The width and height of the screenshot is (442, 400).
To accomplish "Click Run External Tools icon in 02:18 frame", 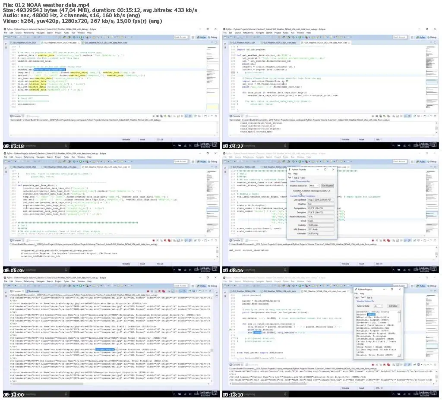I will click(87, 37).
